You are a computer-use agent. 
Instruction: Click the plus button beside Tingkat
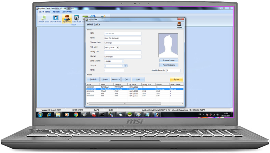(126, 66)
